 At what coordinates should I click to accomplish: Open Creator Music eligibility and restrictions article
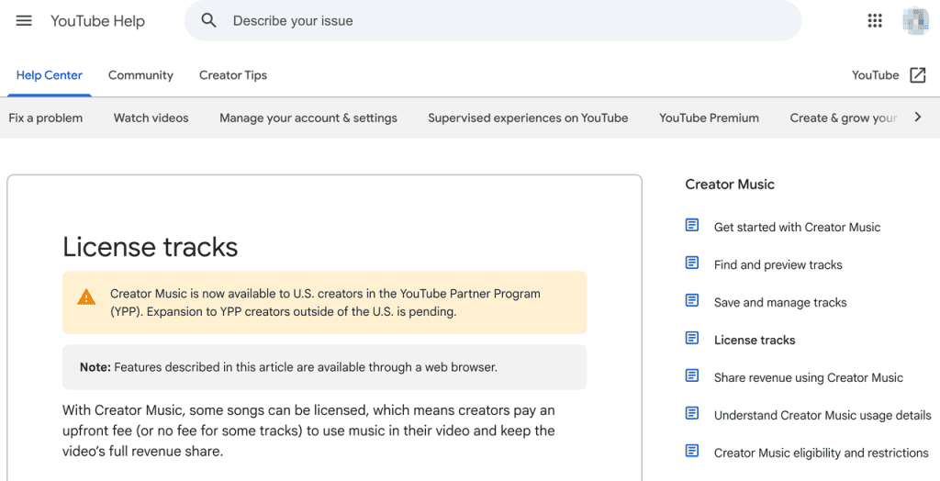click(x=822, y=453)
